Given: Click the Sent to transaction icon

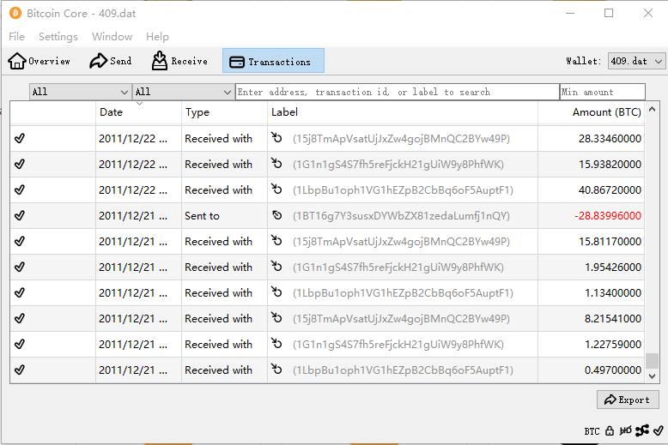Looking at the screenshot, I should pyautogui.click(x=276, y=216).
